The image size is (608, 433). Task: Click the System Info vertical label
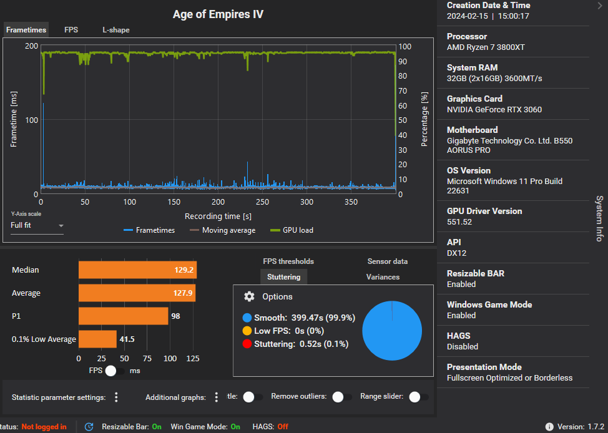tap(599, 218)
